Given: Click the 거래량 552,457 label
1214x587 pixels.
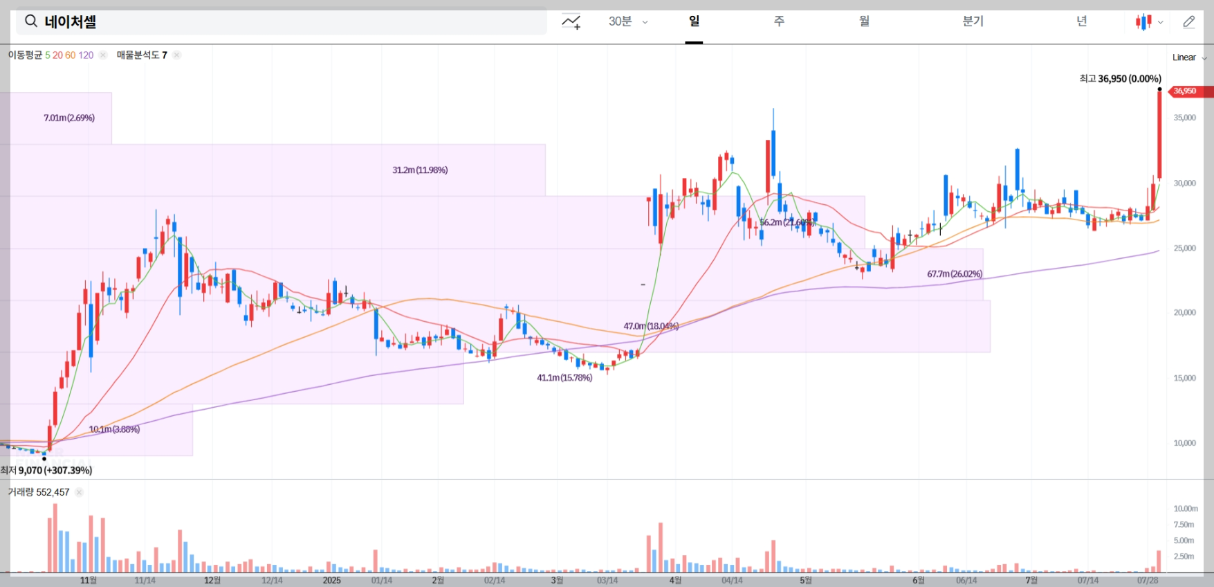Looking at the screenshot, I should coord(39,492).
